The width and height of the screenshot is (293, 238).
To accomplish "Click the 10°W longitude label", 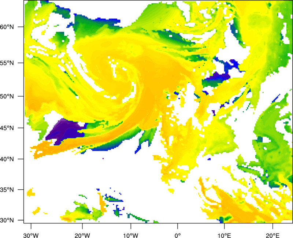I will 131,235.
